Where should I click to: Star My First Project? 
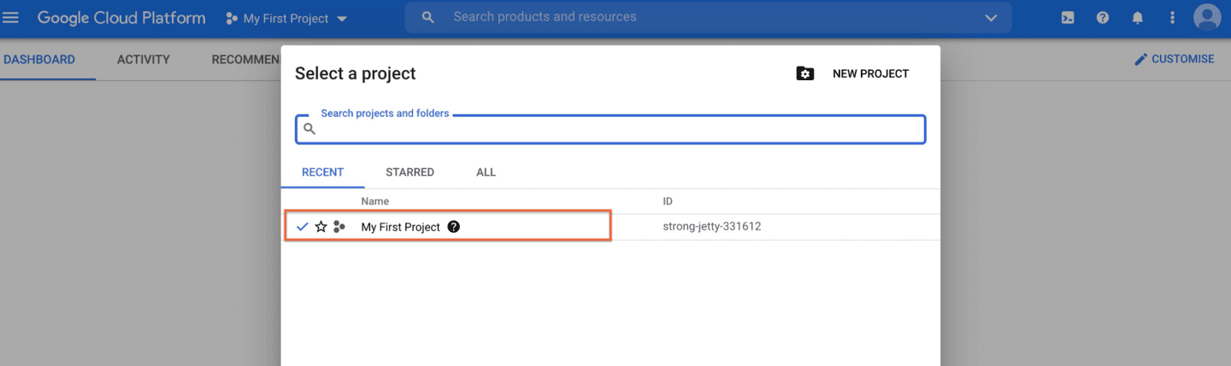pos(321,227)
